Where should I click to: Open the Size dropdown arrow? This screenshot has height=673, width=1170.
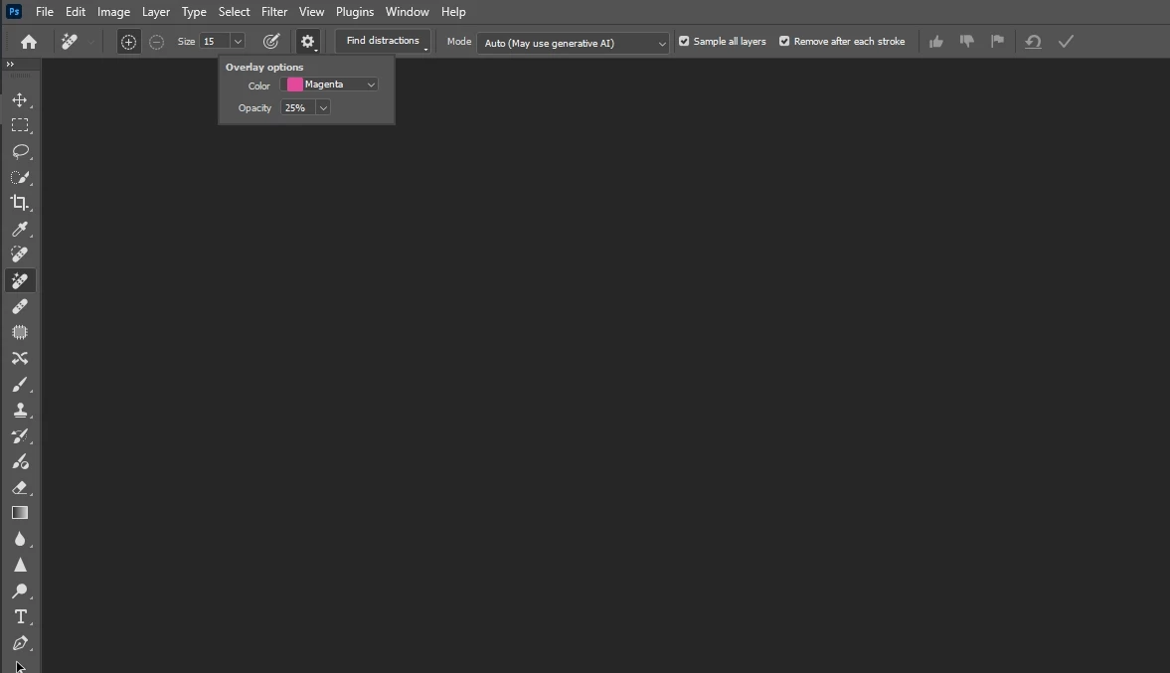coord(238,42)
